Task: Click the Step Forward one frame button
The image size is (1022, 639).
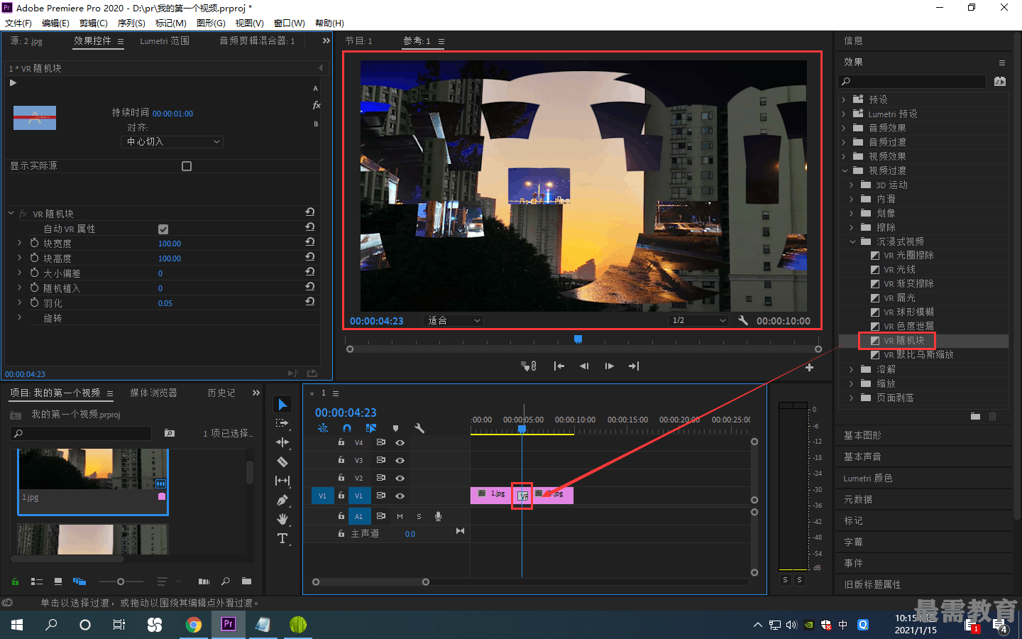Action: 609,366
